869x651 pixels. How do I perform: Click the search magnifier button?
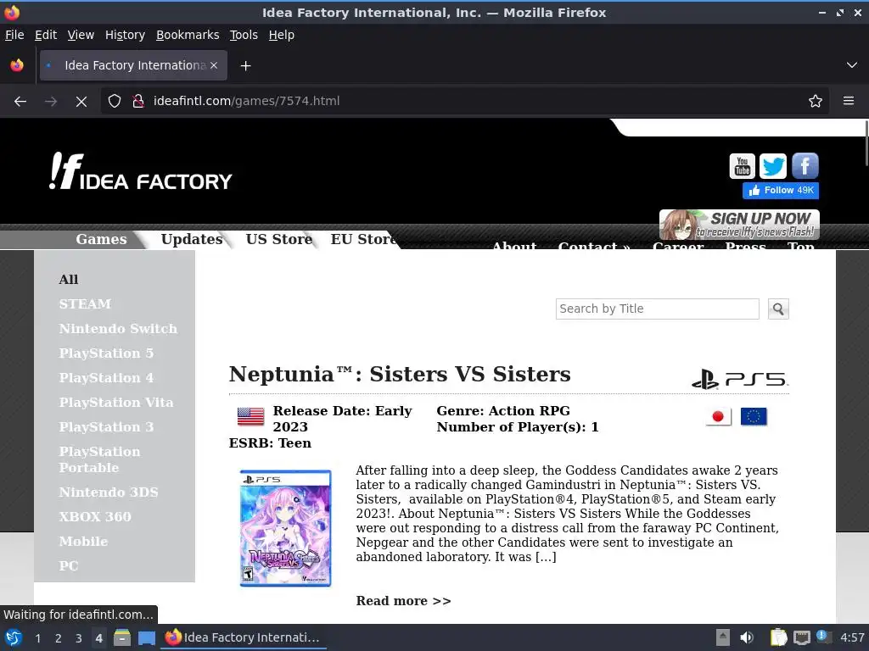pyautogui.click(x=778, y=309)
